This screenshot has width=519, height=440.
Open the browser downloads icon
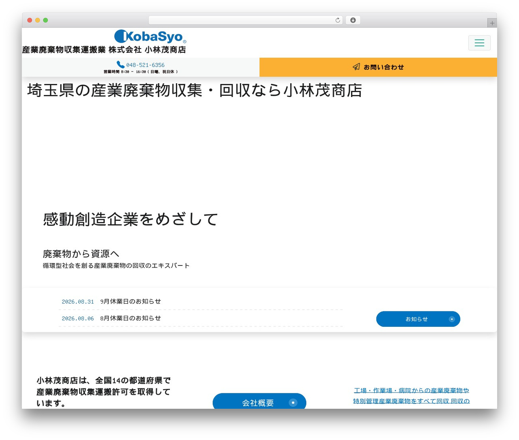[x=353, y=20]
